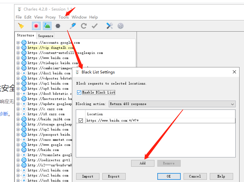This screenshot has width=244, height=182.
Task: Click the hexagon Breakpoints icon
Action: click(58, 26)
